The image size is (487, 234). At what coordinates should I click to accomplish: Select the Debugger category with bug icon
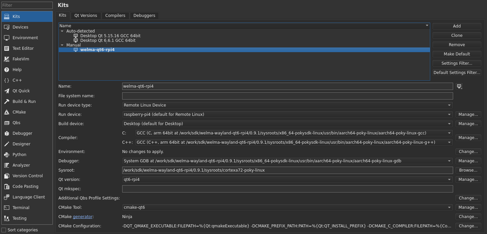click(7, 133)
